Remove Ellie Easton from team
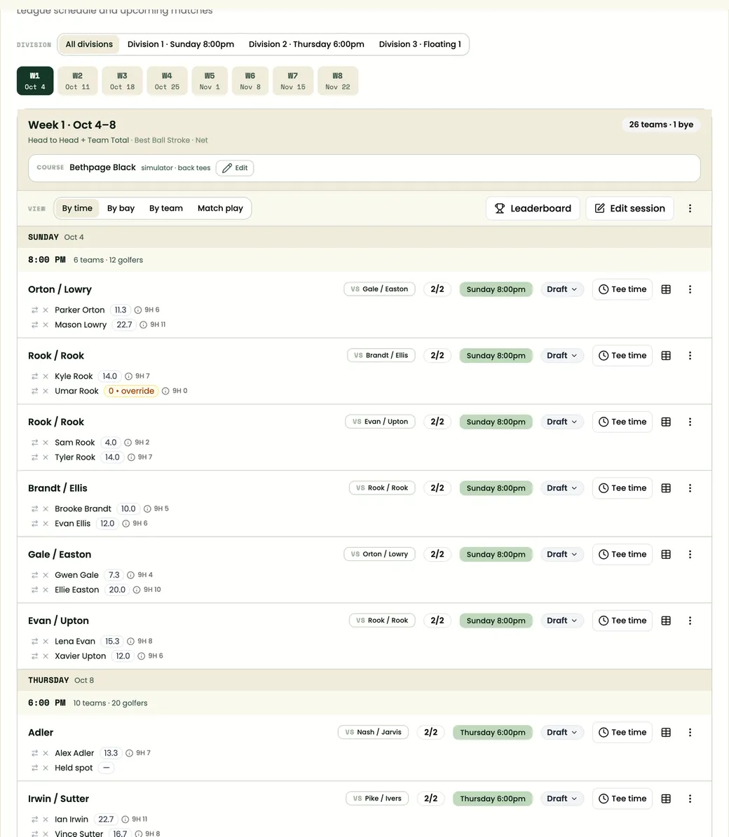The width and height of the screenshot is (729, 837). pos(46,590)
